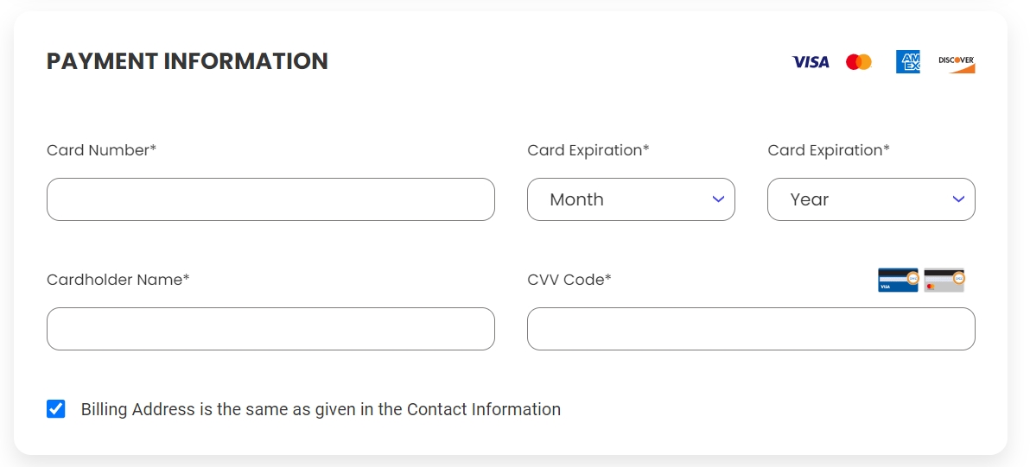Click the Discover card logo
The width and height of the screenshot is (1030, 467).
[957, 63]
